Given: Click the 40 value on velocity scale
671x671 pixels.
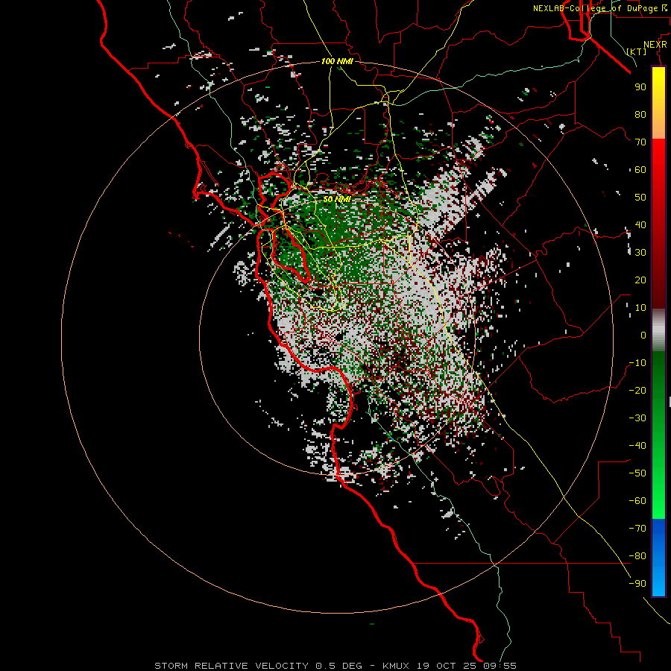Looking at the screenshot, I should [640, 224].
